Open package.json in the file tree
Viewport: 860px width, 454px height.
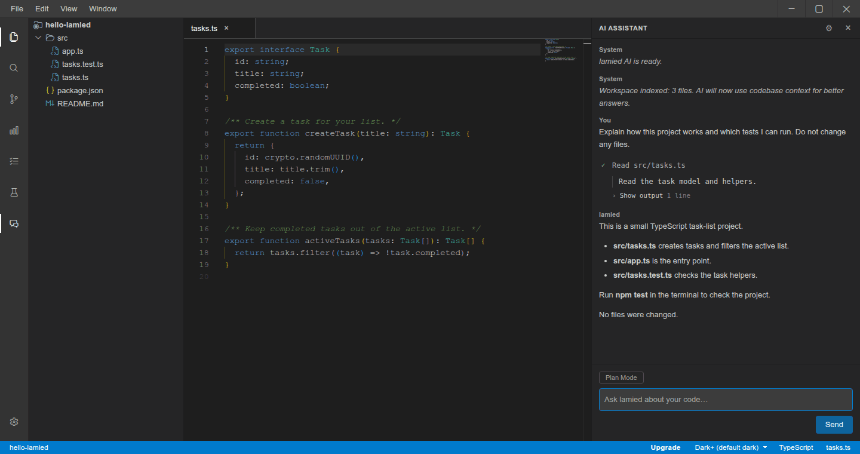80,91
